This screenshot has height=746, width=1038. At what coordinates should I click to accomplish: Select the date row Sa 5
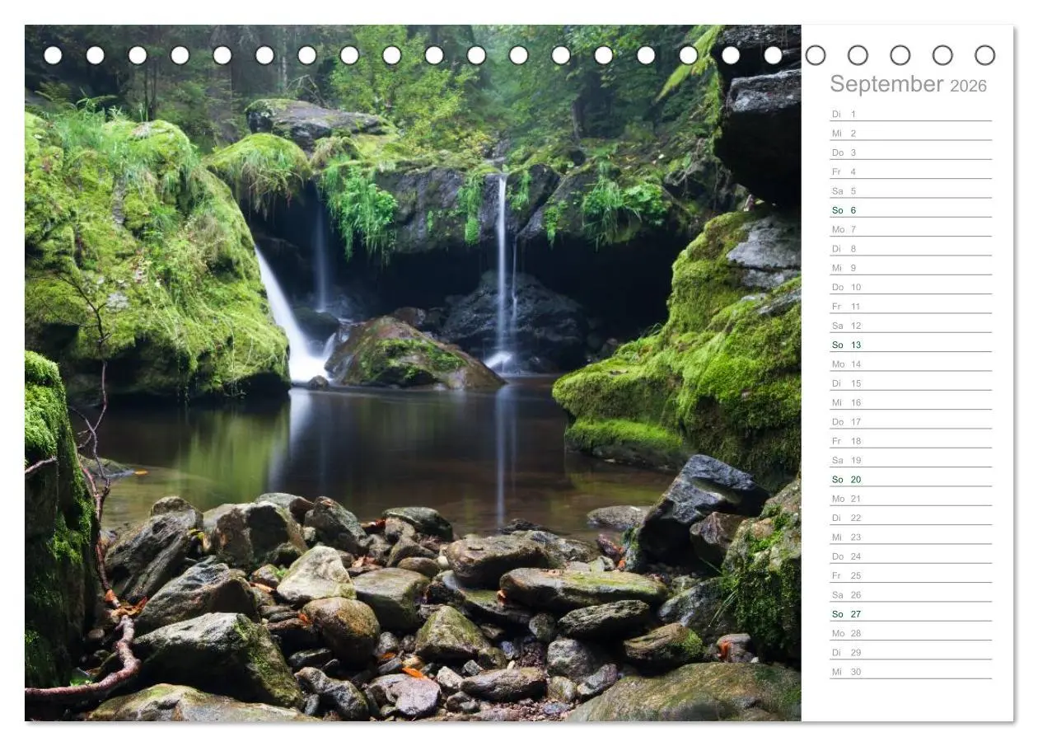pos(910,190)
